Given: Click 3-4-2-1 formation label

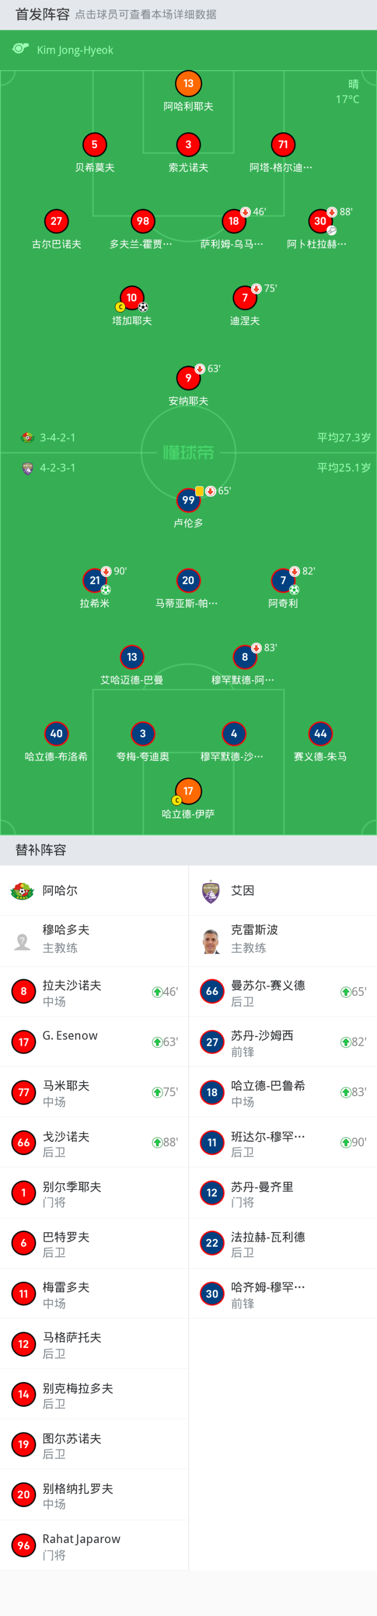Looking at the screenshot, I should [x=58, y=437].
